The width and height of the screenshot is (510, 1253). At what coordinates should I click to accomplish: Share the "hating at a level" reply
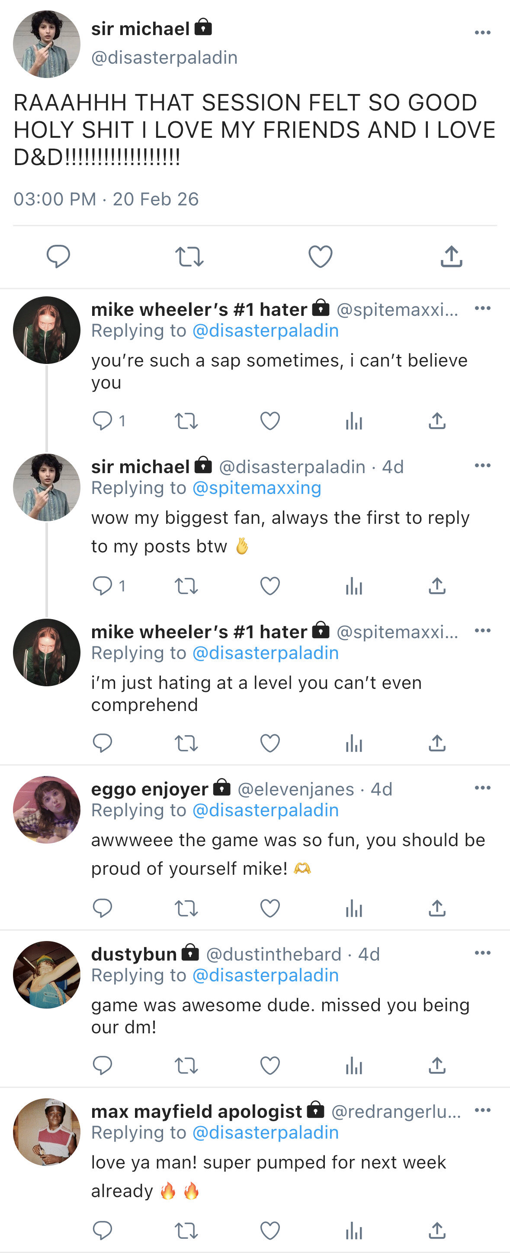[x=437, y=743]
